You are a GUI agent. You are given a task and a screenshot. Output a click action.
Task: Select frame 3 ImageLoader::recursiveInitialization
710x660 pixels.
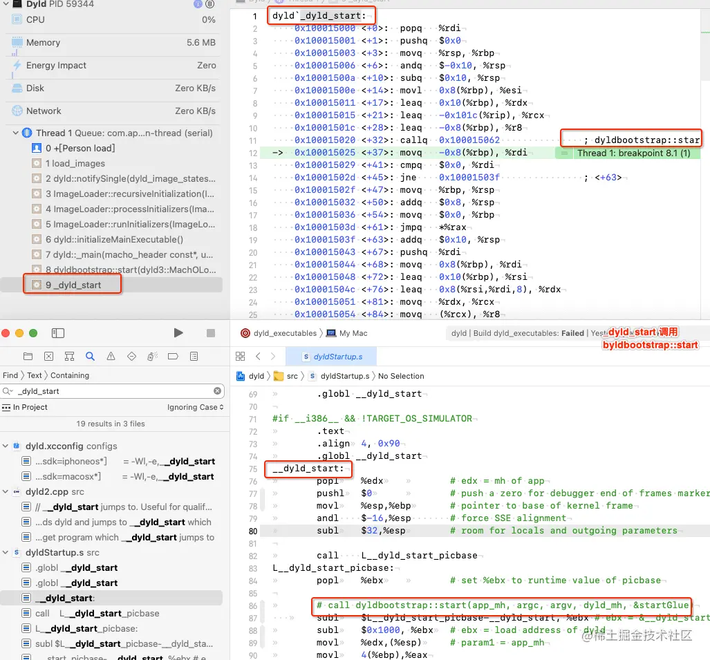point(123,194)
